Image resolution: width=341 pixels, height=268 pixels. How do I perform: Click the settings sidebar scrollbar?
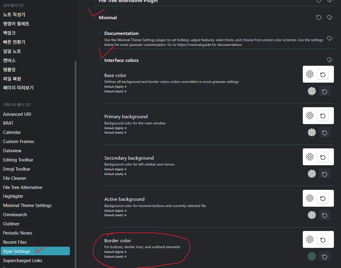(76, 164)
